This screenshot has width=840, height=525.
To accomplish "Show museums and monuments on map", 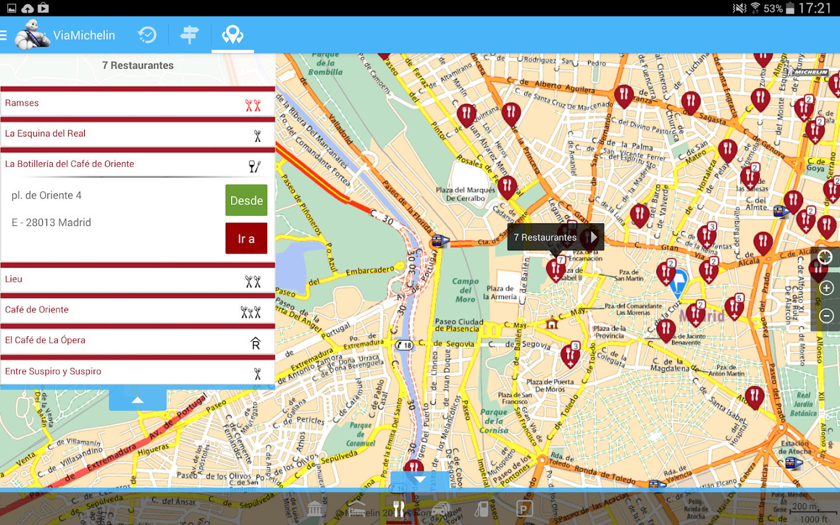I will 314,509.
